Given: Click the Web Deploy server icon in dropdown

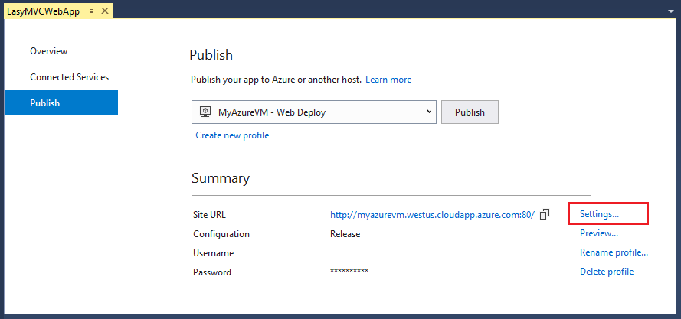Looking at the screenshot, I should pos(205,112).
